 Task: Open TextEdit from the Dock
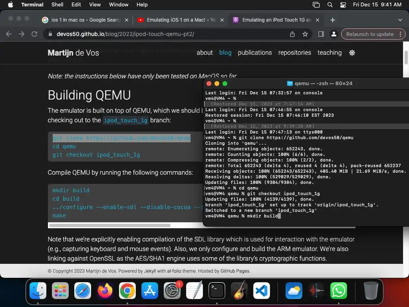(x=195, y=291)
